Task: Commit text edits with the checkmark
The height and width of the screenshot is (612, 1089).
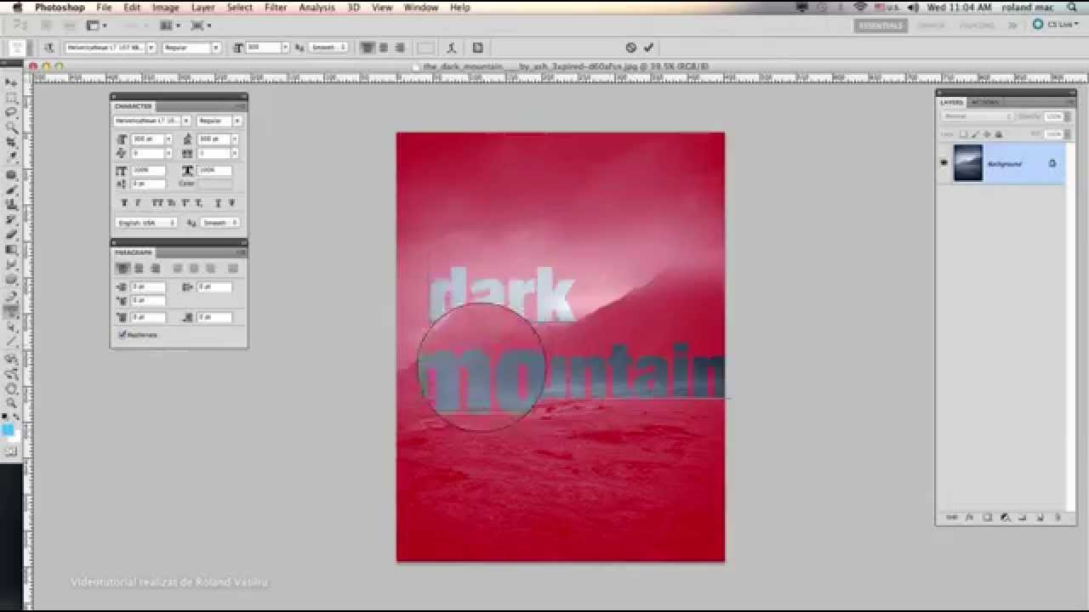Action: click(x=648, y=48)
